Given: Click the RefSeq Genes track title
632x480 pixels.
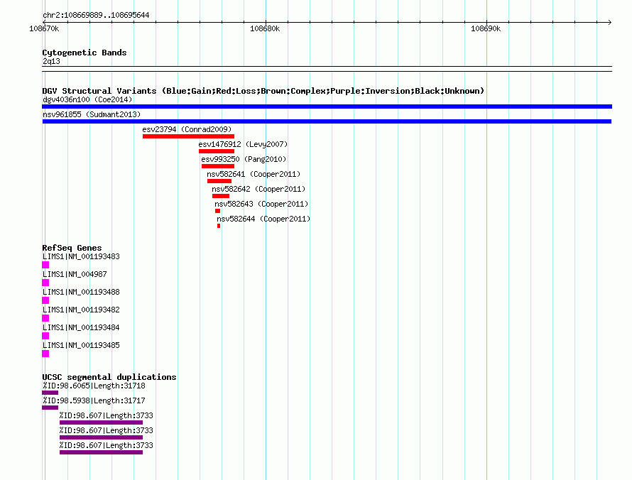Looking at the screenshot, I should [72, 248].
